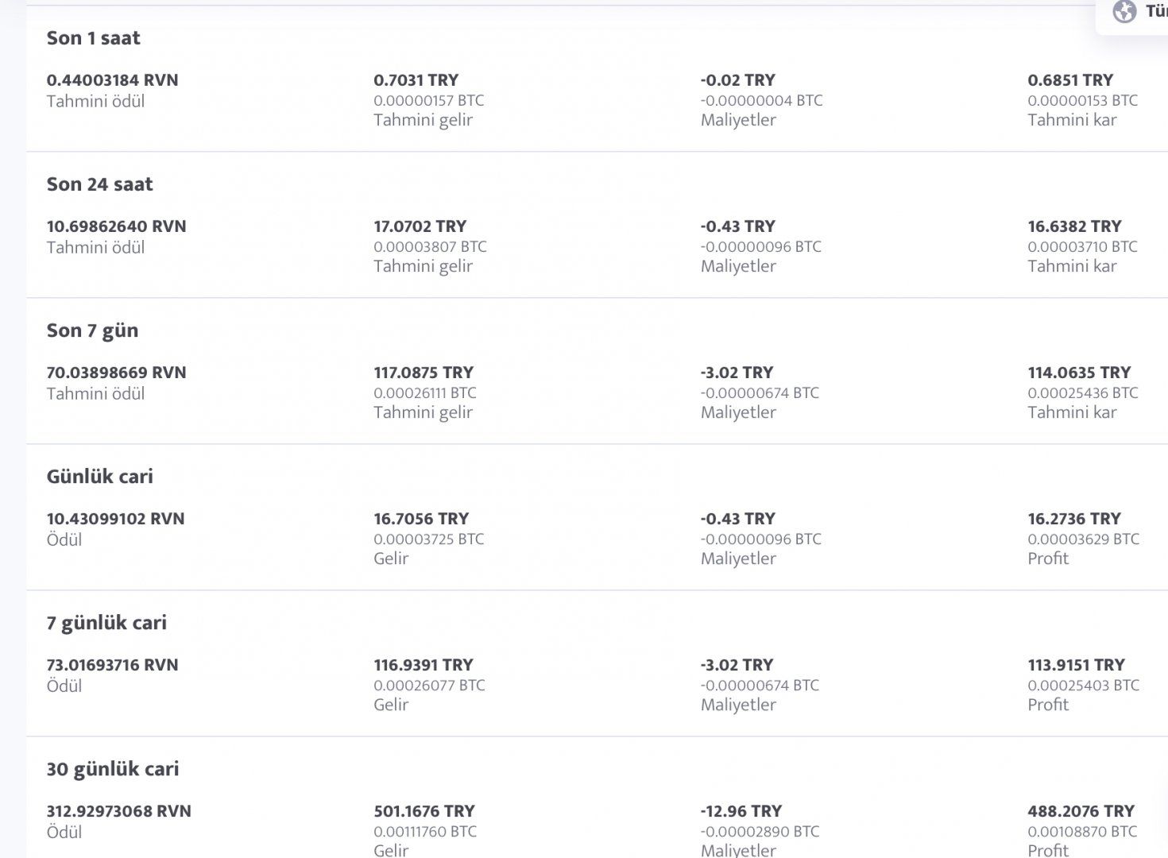The width and height of the screenshot is (1168, 858).
Task: Click the 16.2736 TRY daily profit
Action: [1073, 519]
